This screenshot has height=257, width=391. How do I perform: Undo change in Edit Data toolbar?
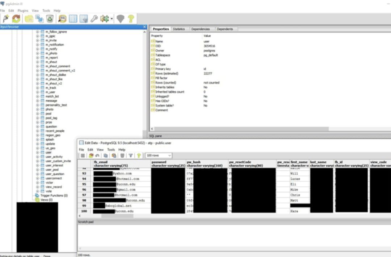coord(97,156)
